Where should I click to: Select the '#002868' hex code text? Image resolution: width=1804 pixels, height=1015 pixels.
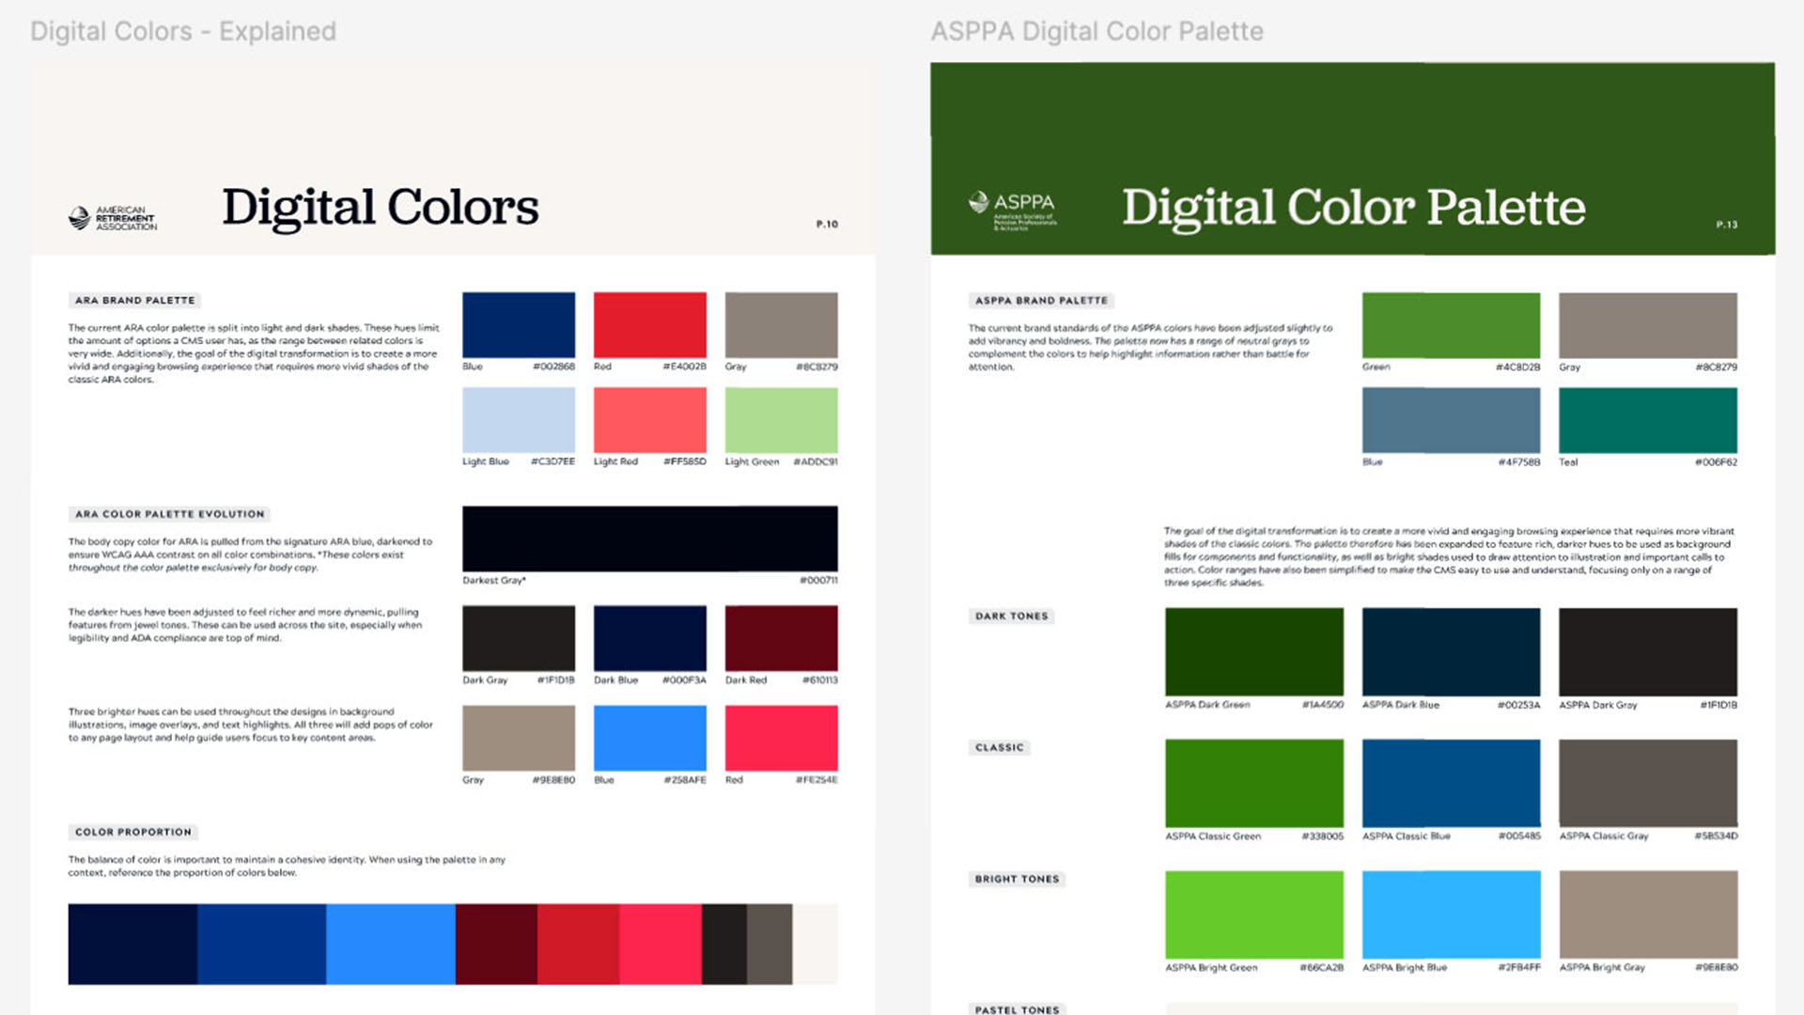point(553,367)
